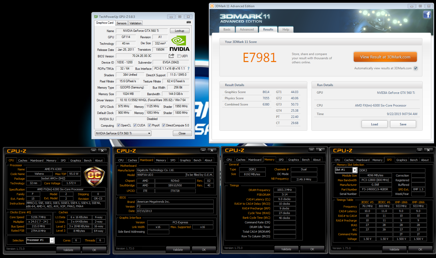Click Validate in the CPU tab CPU-Z window

point(68,250)
